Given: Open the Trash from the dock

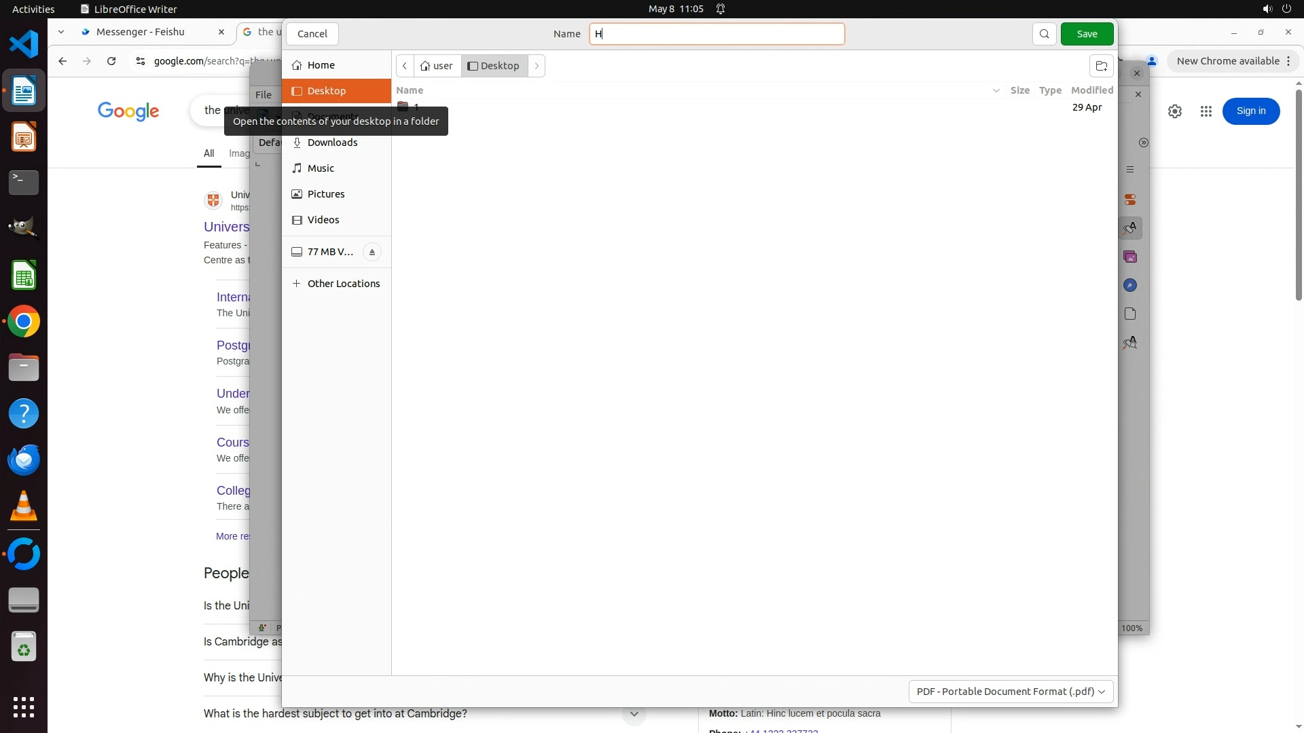Looking at the screenshot, I should [24, 647].
